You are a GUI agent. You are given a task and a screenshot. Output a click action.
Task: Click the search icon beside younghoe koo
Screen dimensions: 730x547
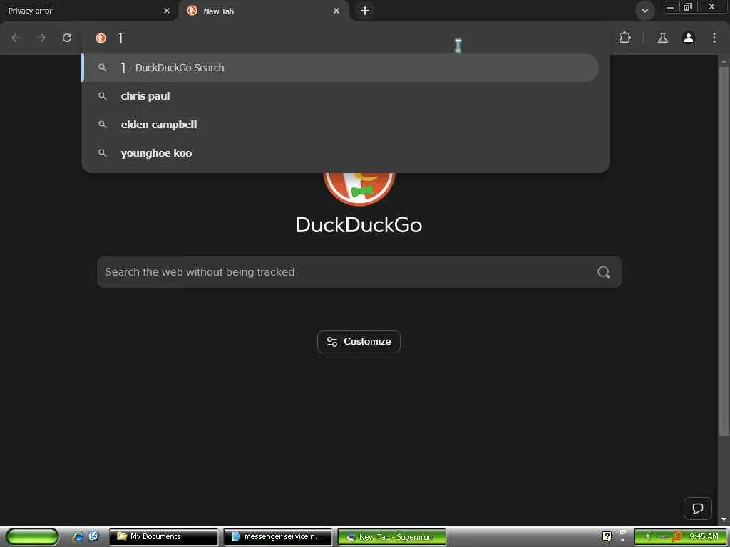tap(103, 153)
